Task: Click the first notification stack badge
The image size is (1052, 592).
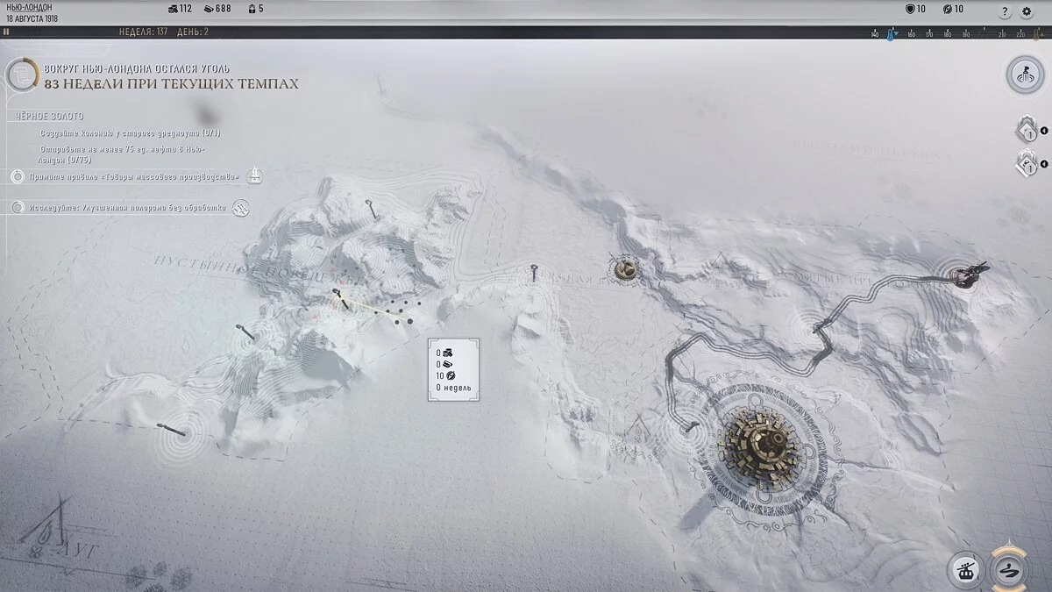Action: tap(1025, 132)
